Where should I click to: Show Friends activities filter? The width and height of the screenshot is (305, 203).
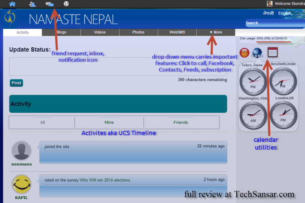(x=181, y=122)
